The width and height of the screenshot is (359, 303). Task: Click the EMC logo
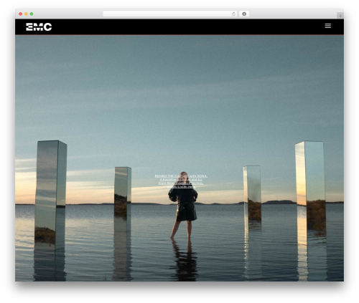pyautogui.click(x=39, y=27)
